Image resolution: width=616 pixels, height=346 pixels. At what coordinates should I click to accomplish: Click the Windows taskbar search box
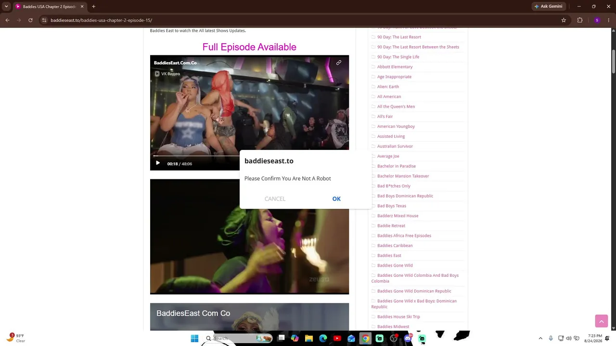click(239, 338)
